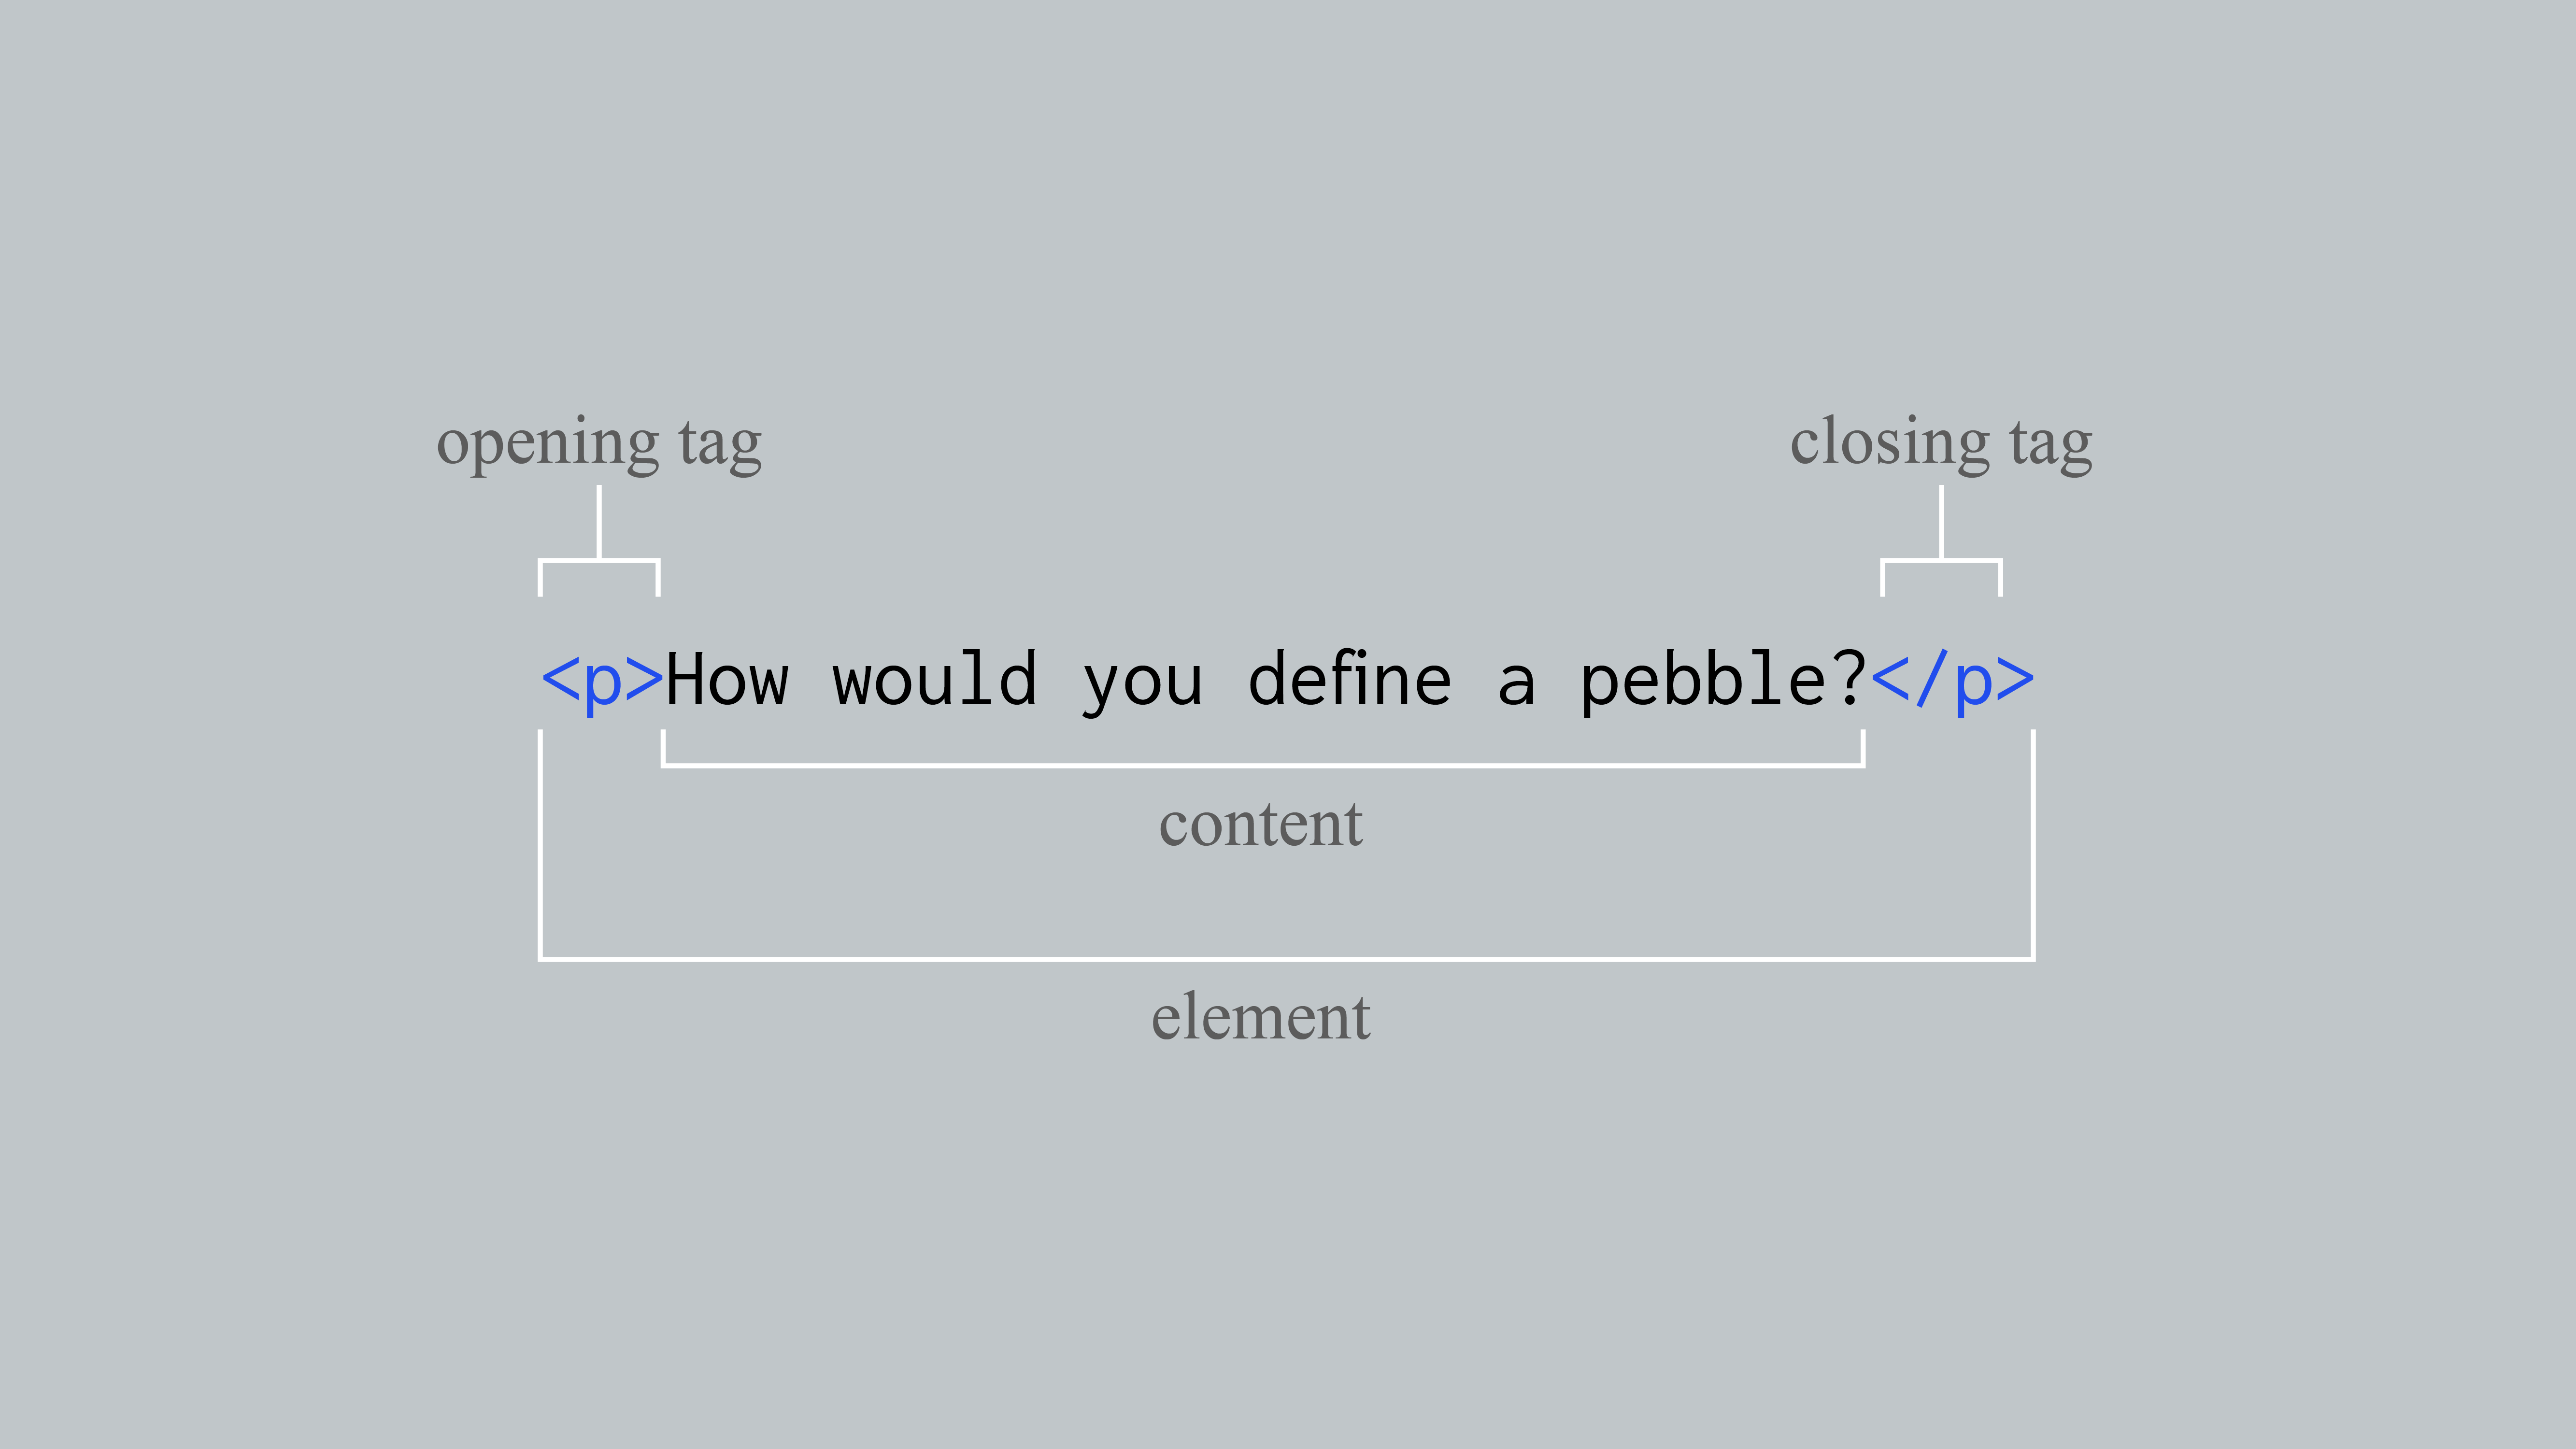2576x1449 pixels.
Task: Click the word "pebble" in the code
Action: pos(1703,681)
